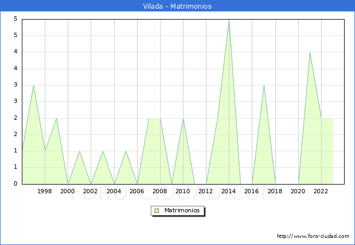
Task: Select the 2014 peak data point
Action: pyautogui.click(x=229, y=20)
